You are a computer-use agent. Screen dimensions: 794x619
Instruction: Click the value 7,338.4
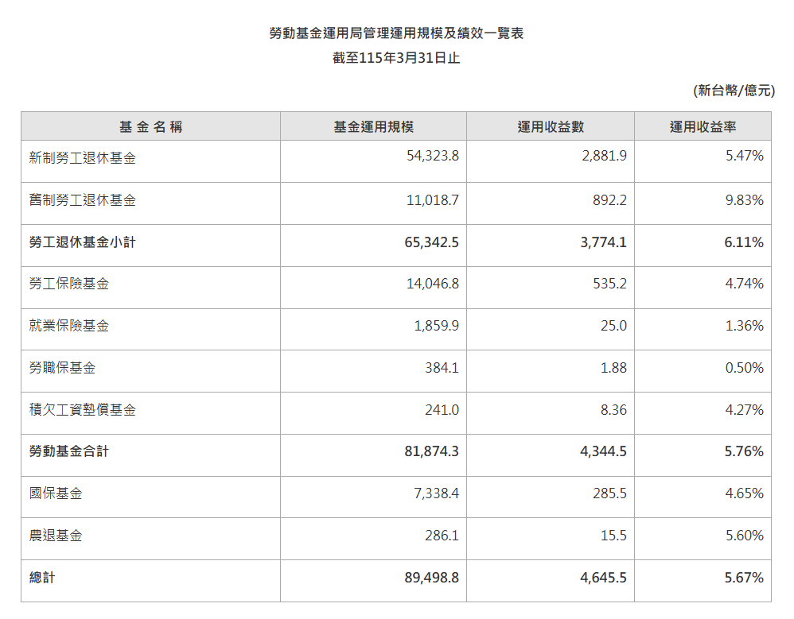(x=437, y=493)
